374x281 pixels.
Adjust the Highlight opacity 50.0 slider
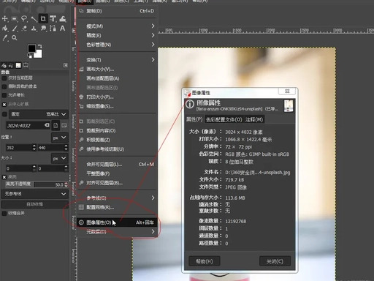(37, 184)
